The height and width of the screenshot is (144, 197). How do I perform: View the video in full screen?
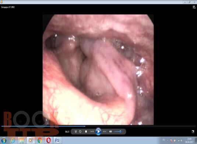[x=193, y=131]
